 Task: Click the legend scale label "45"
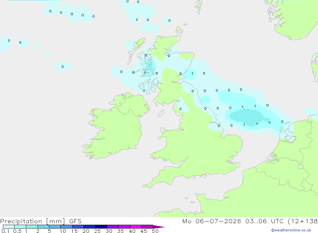[x=144, y=231]
